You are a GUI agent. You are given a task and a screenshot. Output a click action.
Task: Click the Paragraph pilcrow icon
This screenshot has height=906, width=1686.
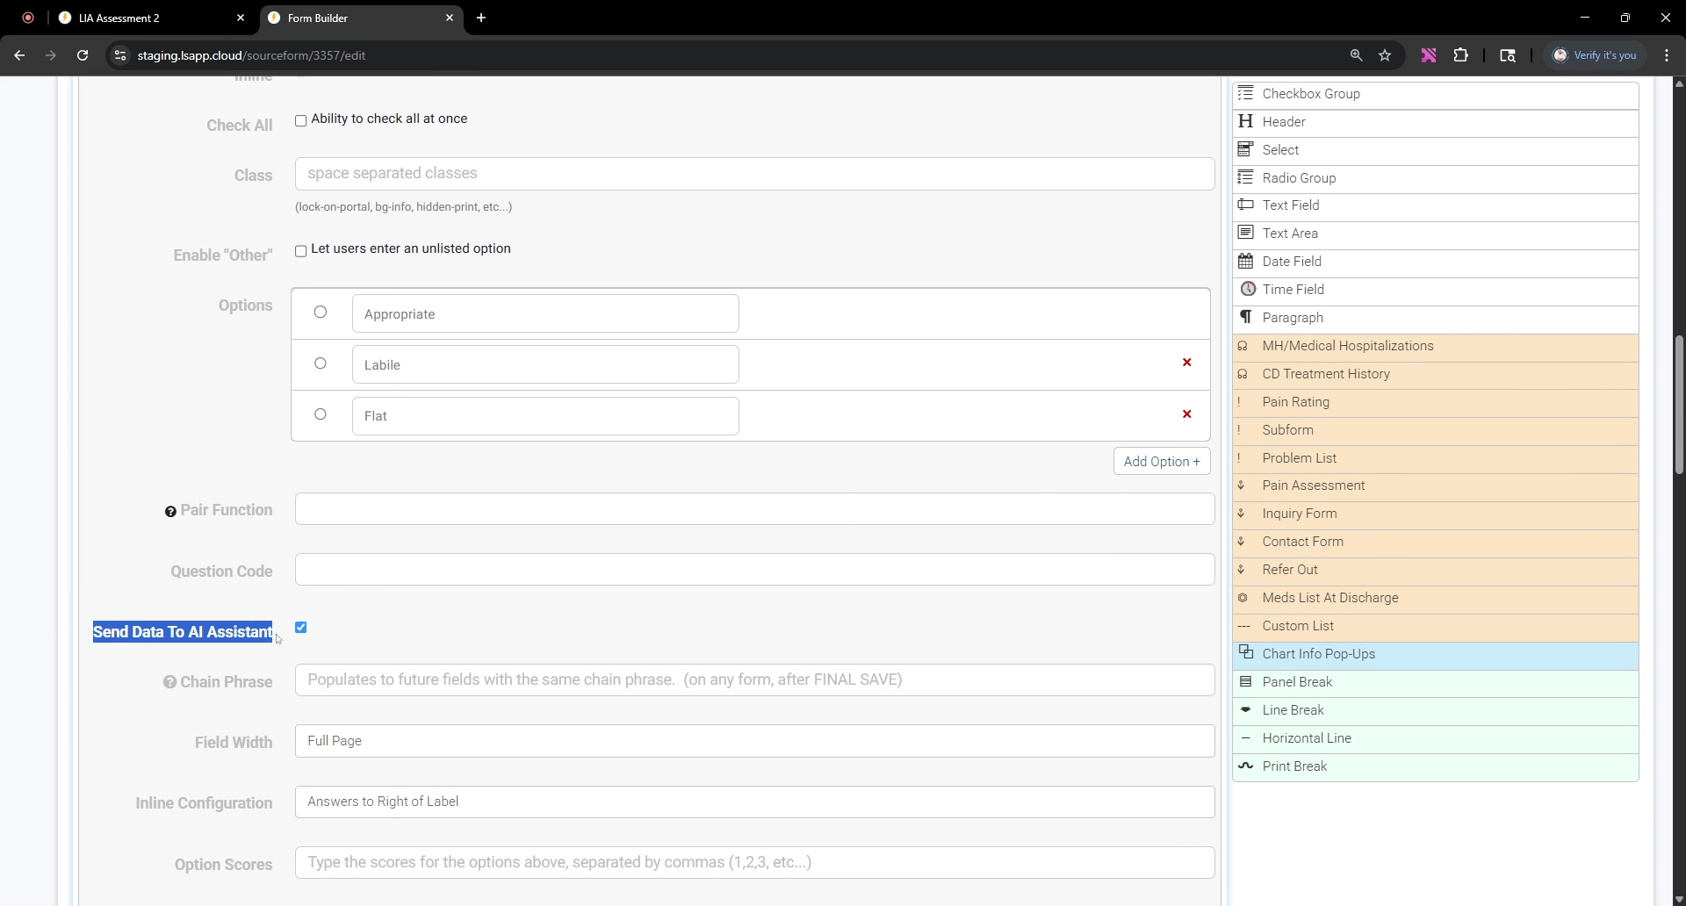[1245, 317]
